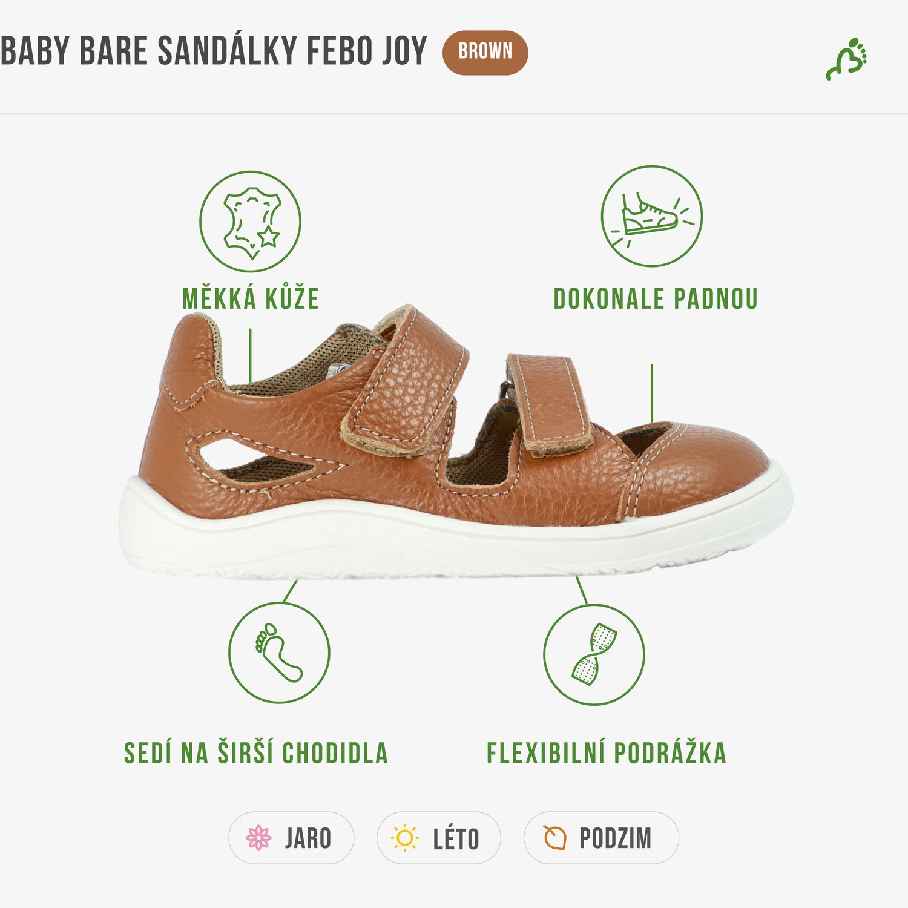
Task: Click the SEDÍ NA ŠIRŠÍ CHODIDLA label
Action: [255, 753]
